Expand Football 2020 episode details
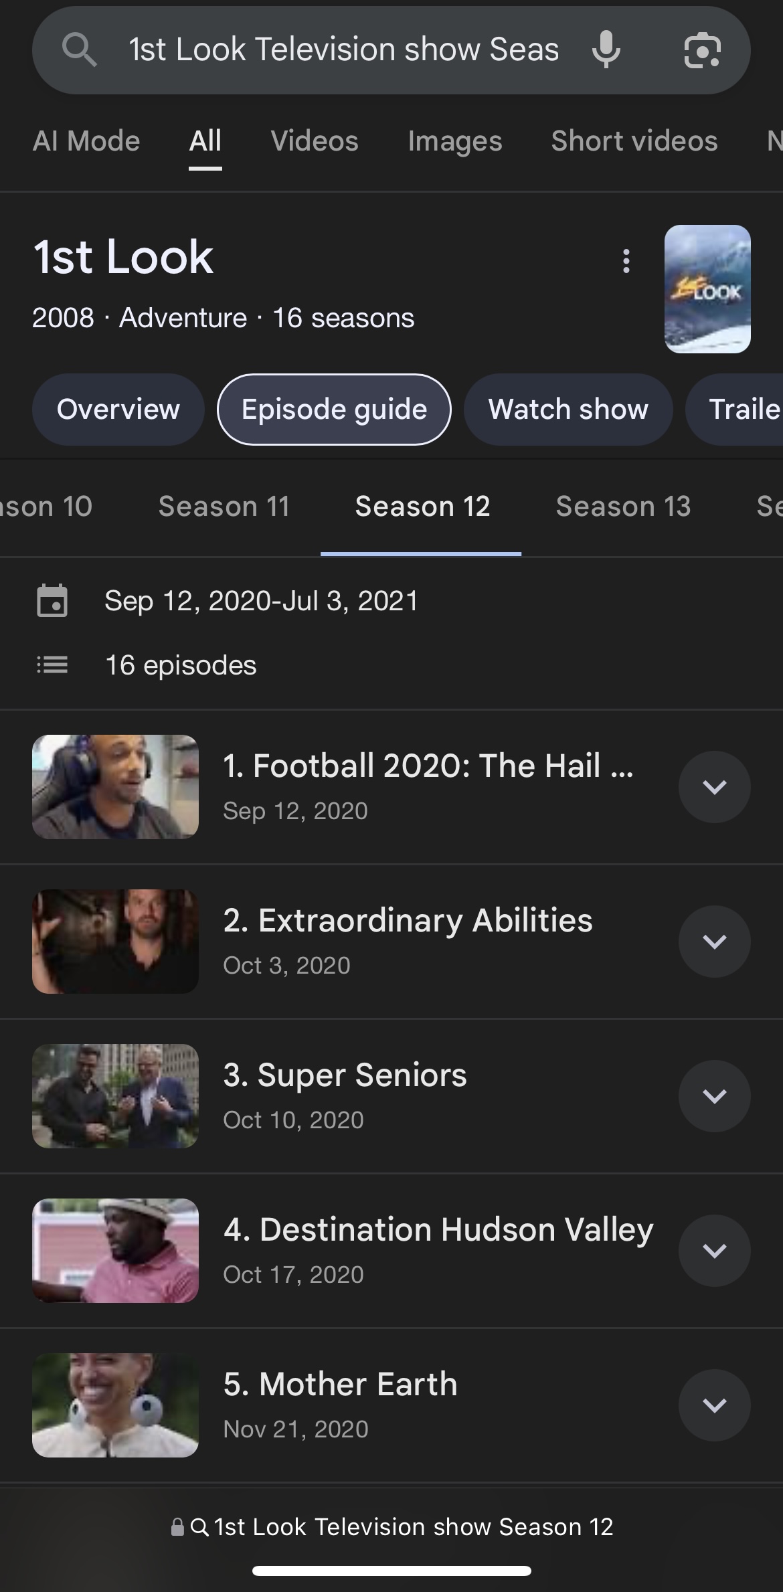 point(714,787)
